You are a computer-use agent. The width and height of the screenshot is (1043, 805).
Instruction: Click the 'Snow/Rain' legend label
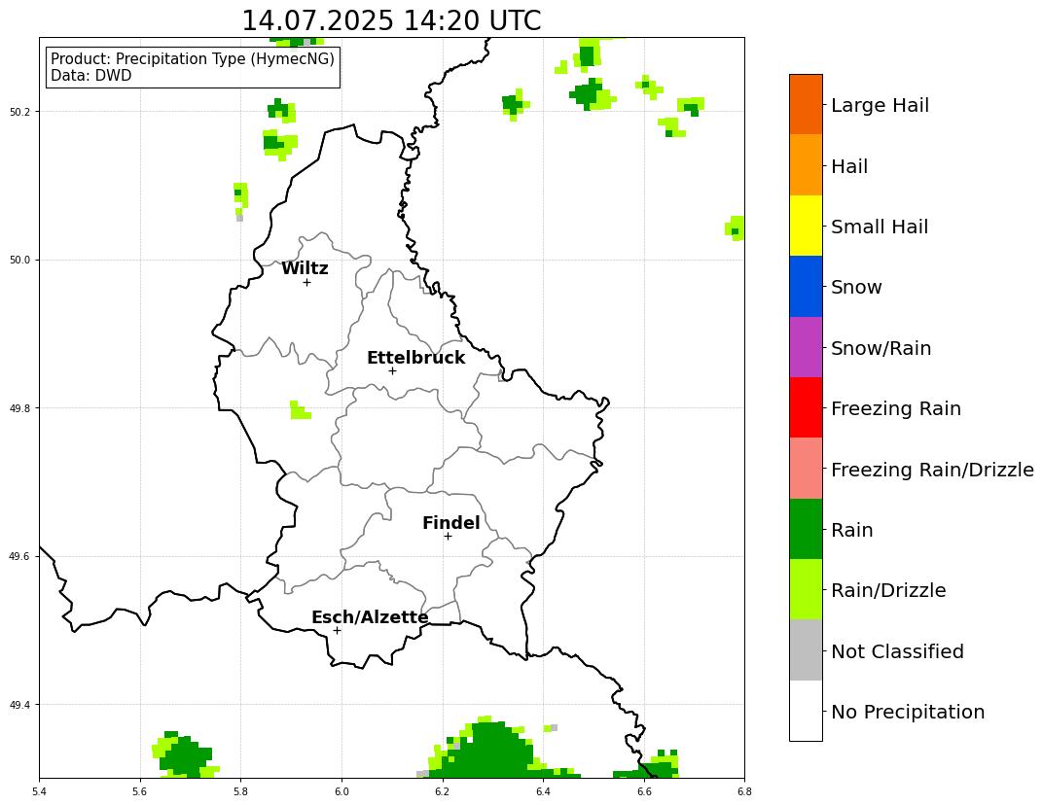pyautogui.click(x=881, y=348)
